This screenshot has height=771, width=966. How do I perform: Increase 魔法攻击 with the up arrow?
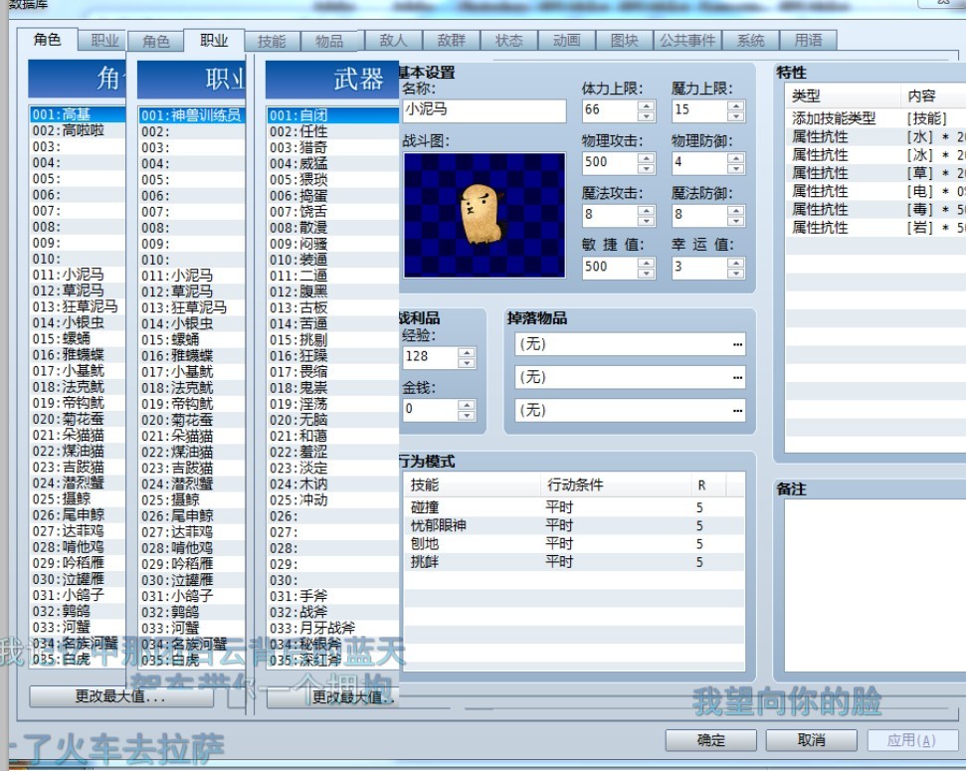click(647, 210)
